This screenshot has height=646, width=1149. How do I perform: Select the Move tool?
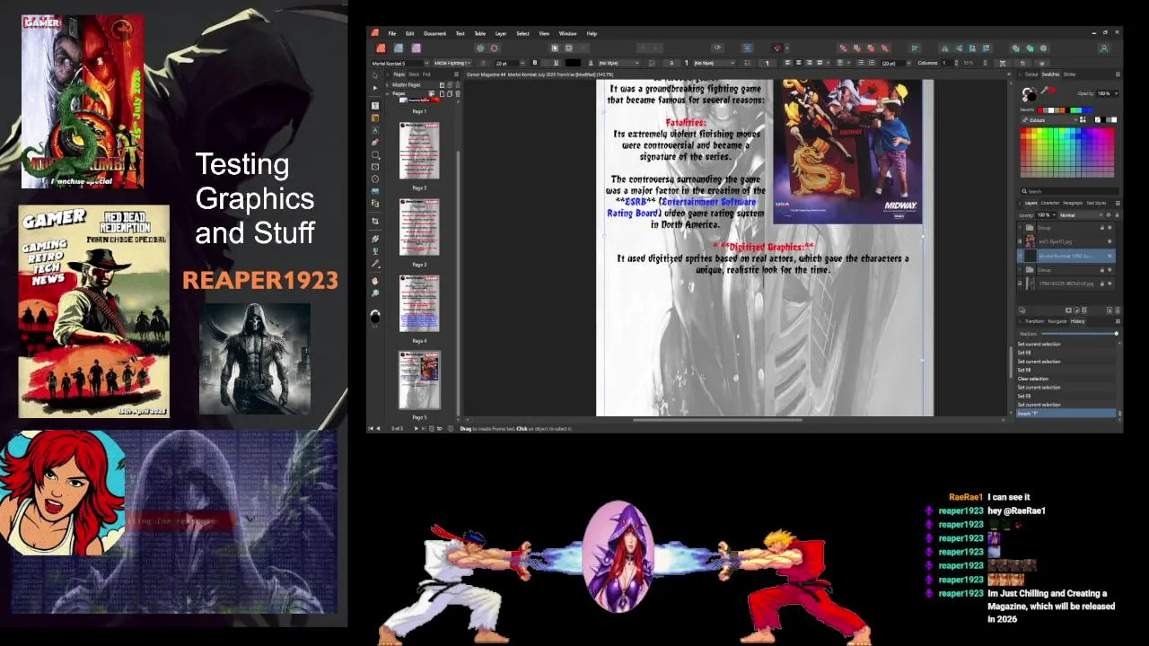375,75
